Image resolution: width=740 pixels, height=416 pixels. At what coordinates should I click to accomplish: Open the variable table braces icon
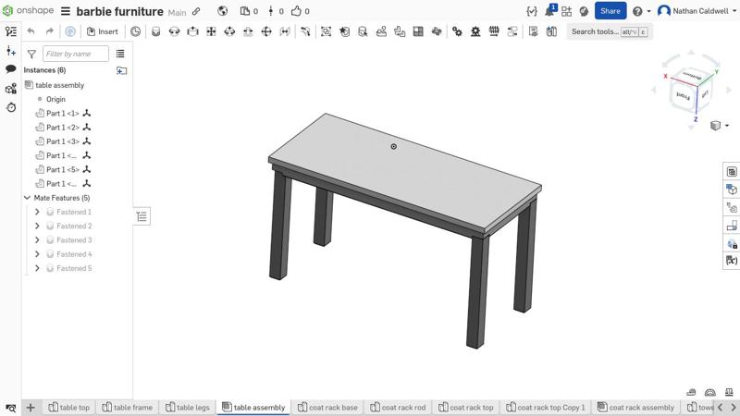[532, 11]
